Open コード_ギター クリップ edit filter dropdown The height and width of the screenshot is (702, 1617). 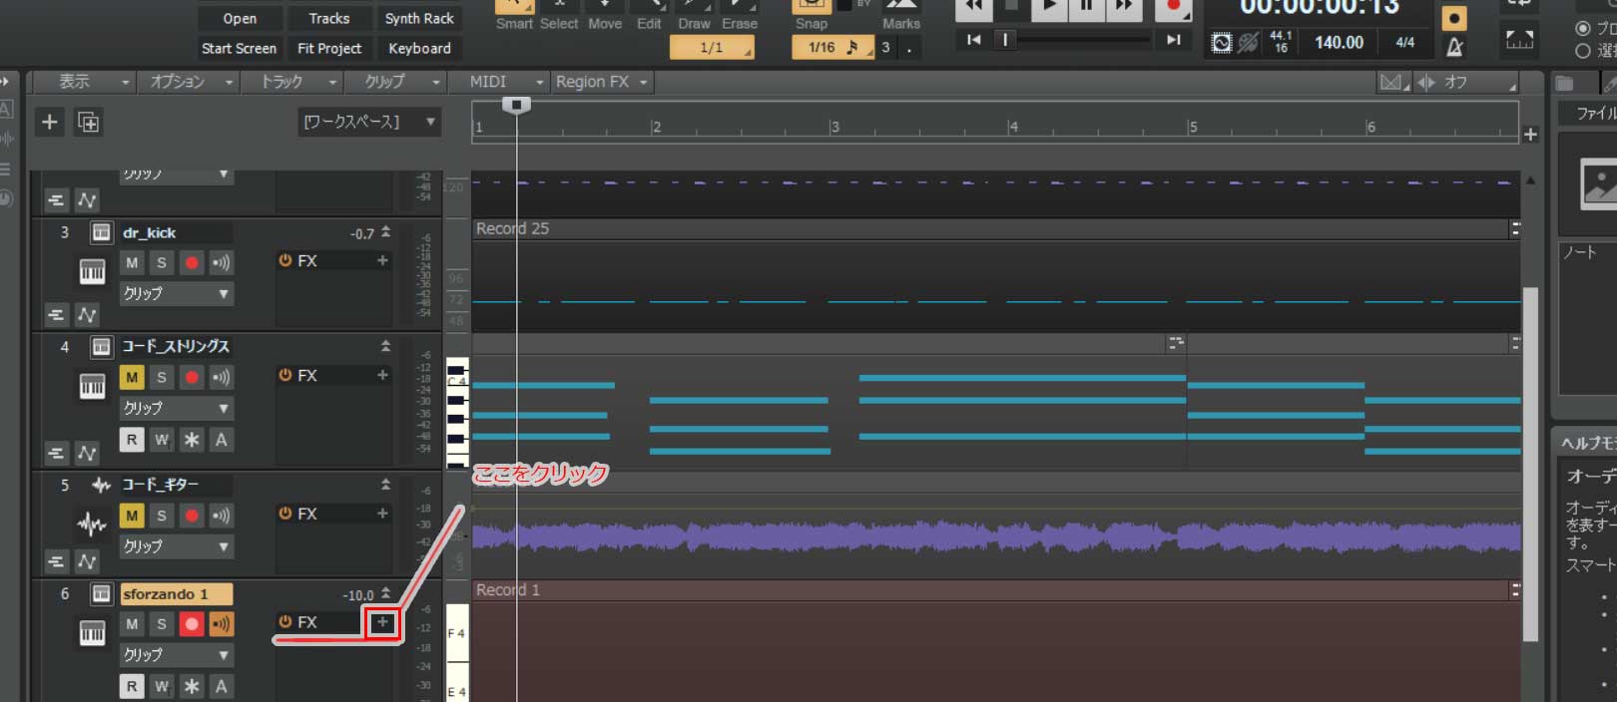coord(177,546)
